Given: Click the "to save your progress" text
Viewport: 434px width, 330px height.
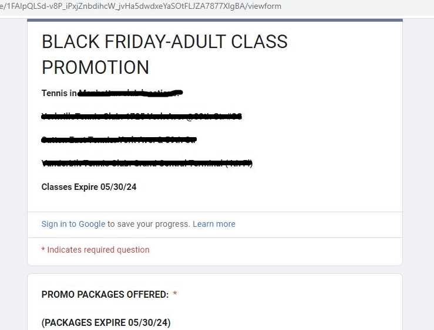Looking at the screenshot, I should [149, 224].
